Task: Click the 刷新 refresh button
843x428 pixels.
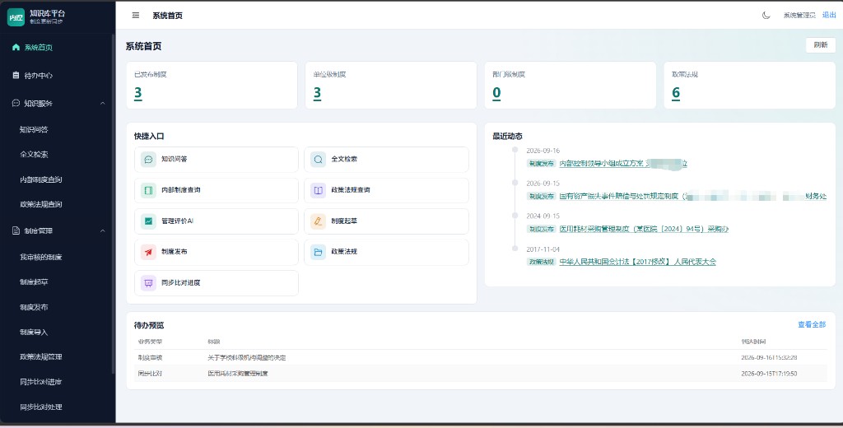Action: 821,45
